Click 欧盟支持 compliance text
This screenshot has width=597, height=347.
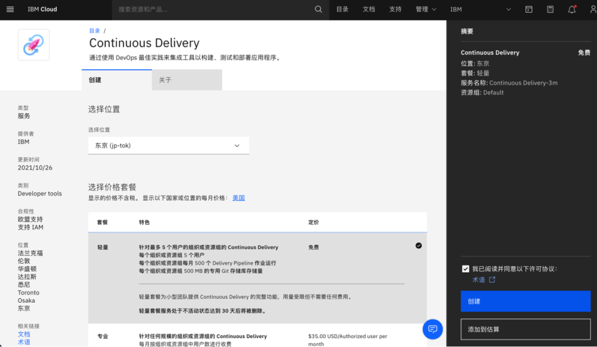point(30,219)
